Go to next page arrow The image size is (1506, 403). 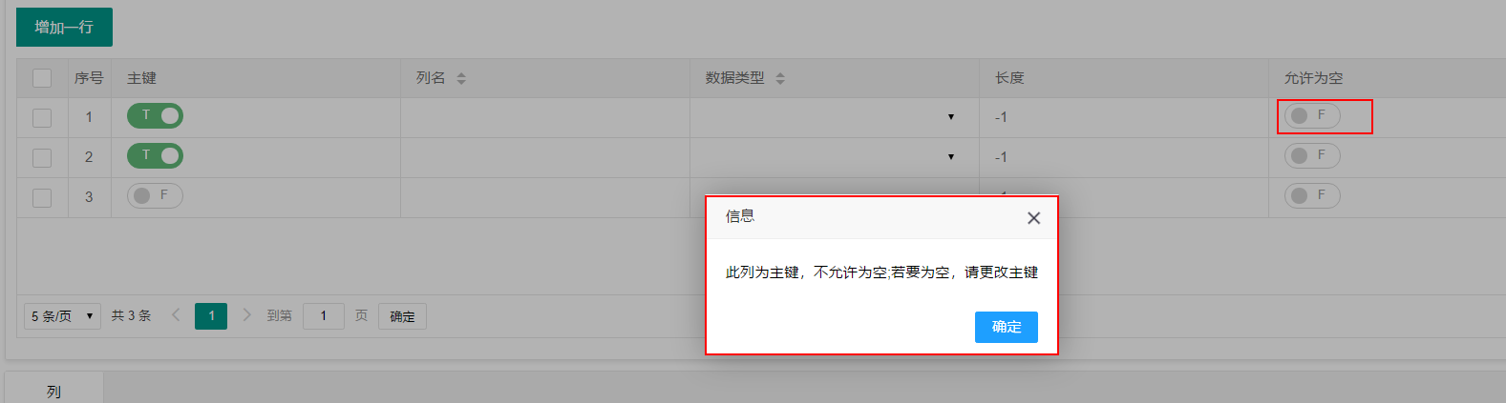pos(246,314)
